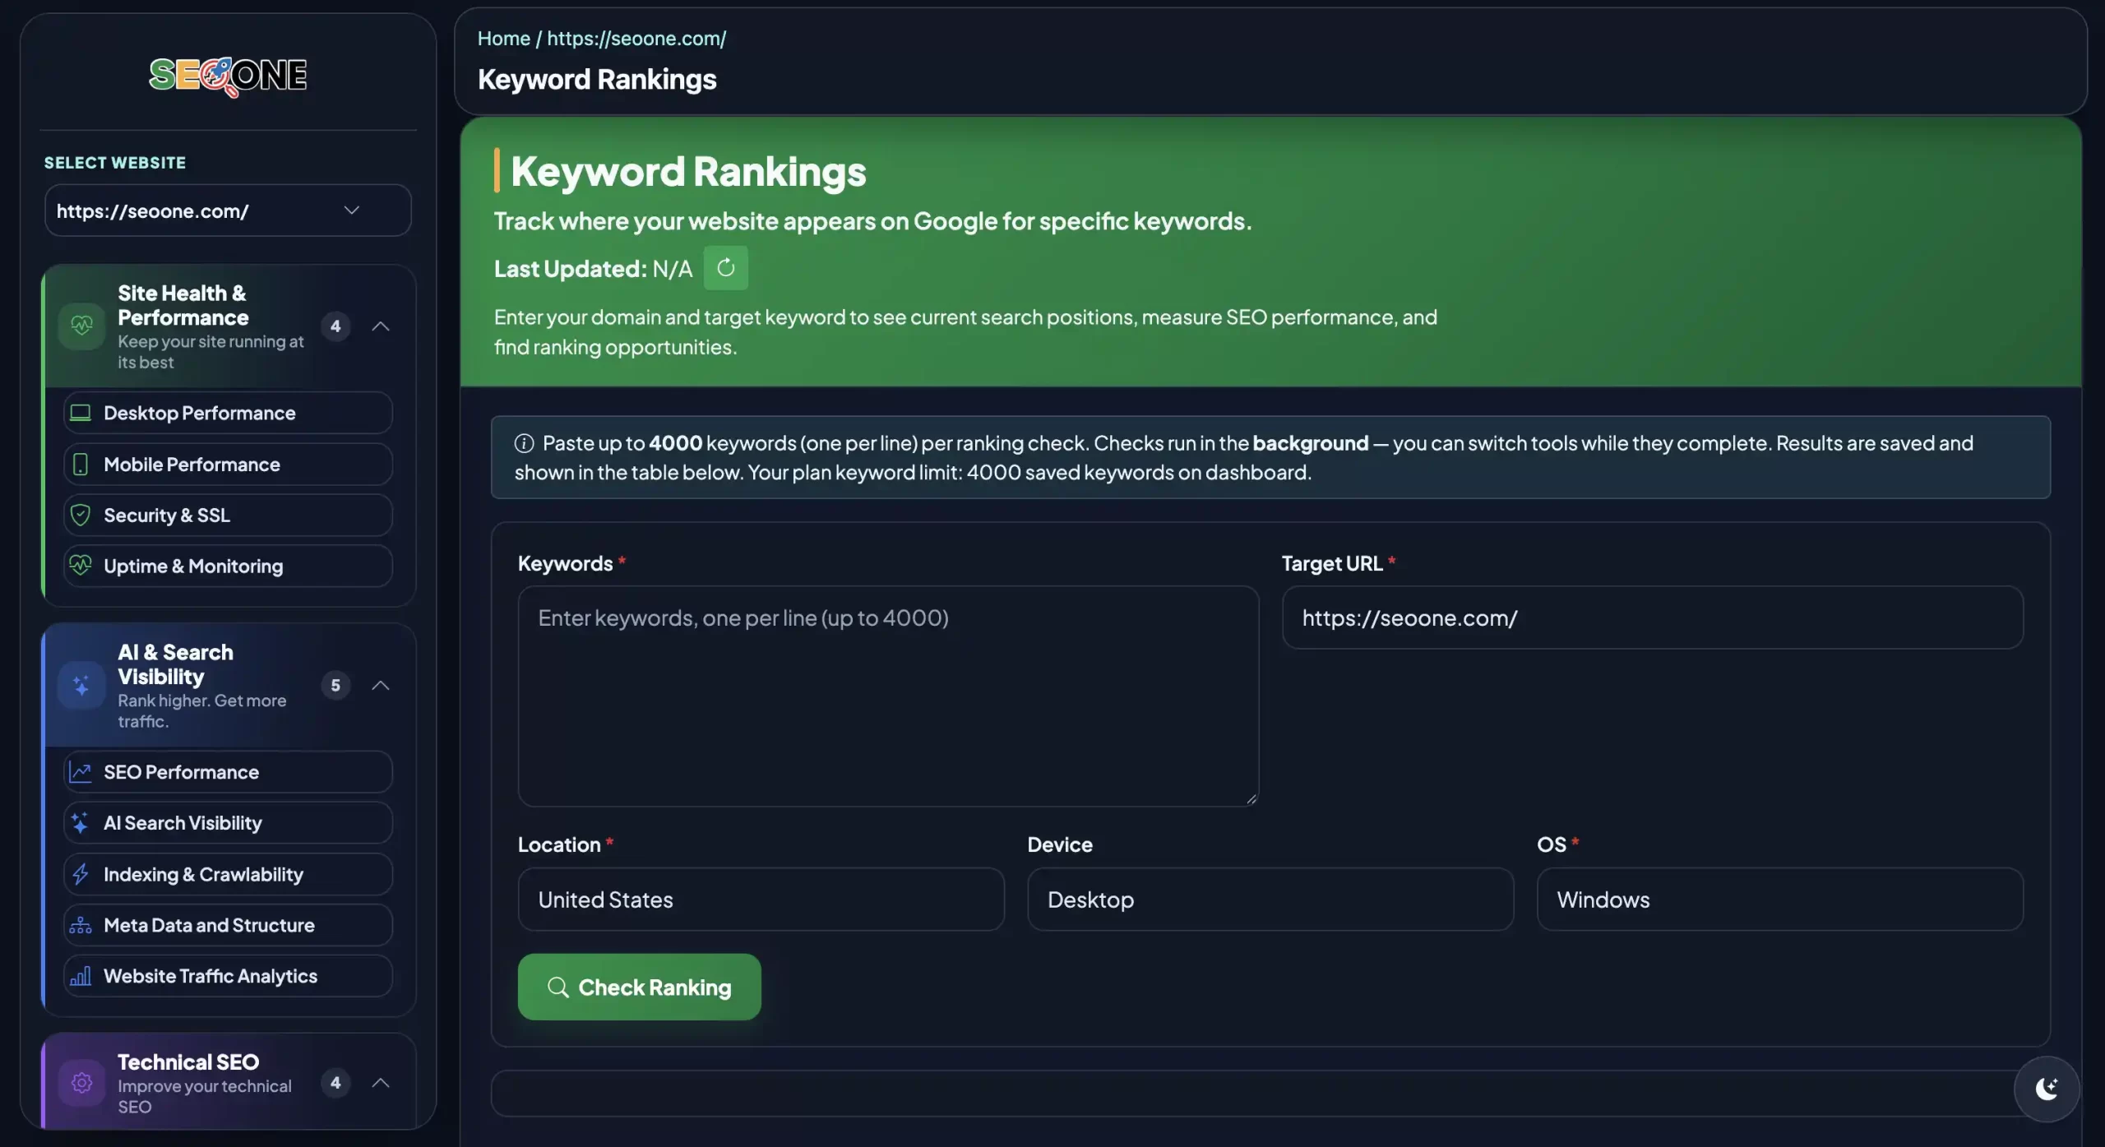Click the refresh icon beside Last Updated

tap(725, 267)
